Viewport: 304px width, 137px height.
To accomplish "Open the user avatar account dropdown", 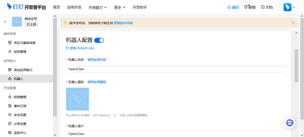I will 289,7.
